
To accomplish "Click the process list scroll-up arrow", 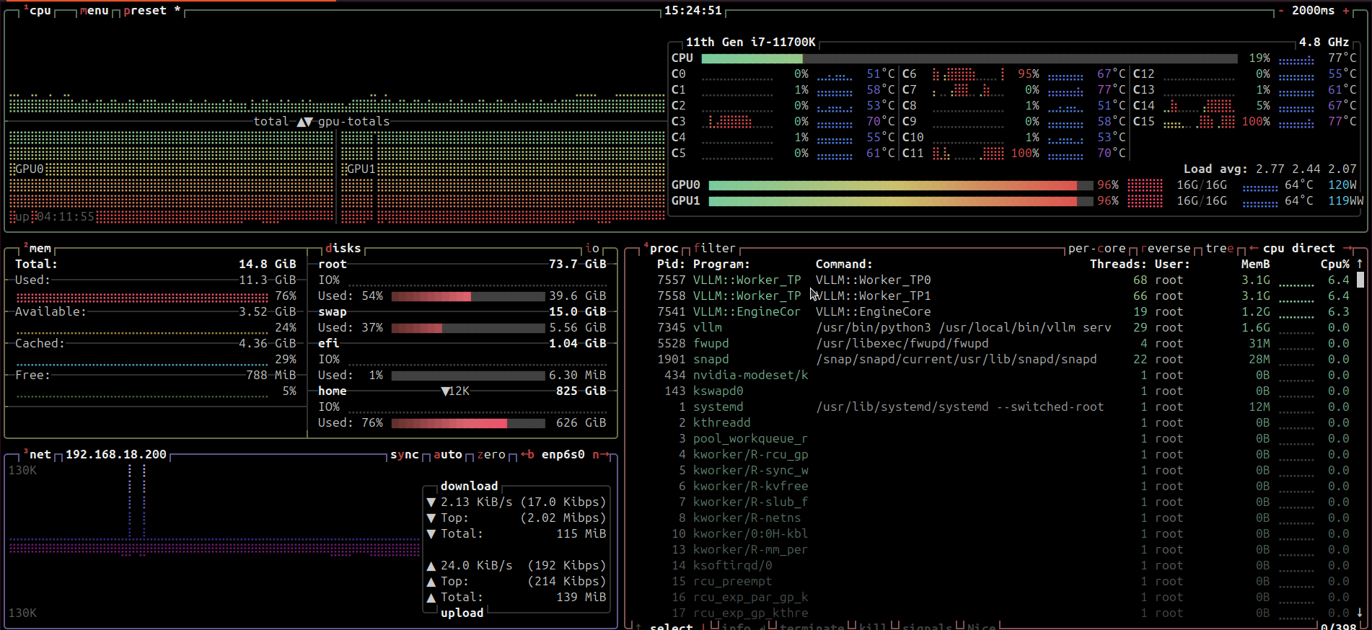I will [1360, 265].
